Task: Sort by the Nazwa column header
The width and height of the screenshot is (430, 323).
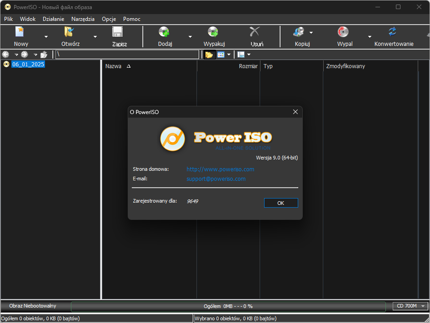Action: (149, 66)
